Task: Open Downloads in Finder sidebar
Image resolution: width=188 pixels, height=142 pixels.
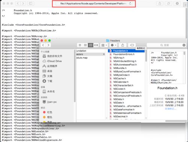Action: click(x=47, y=81)
